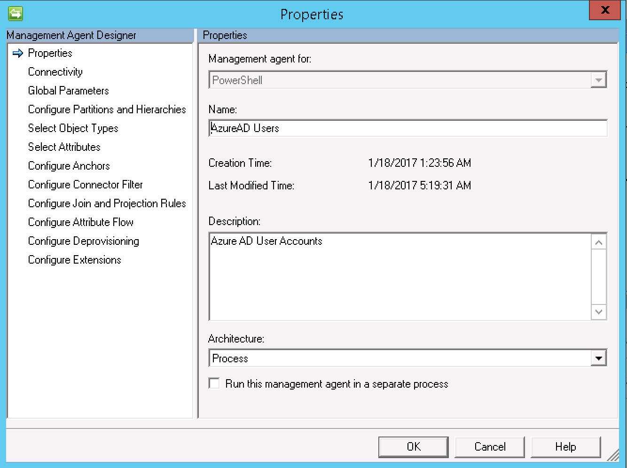Open the Architecture dropdown
The image size is (627, 468).
click(598, 359)
